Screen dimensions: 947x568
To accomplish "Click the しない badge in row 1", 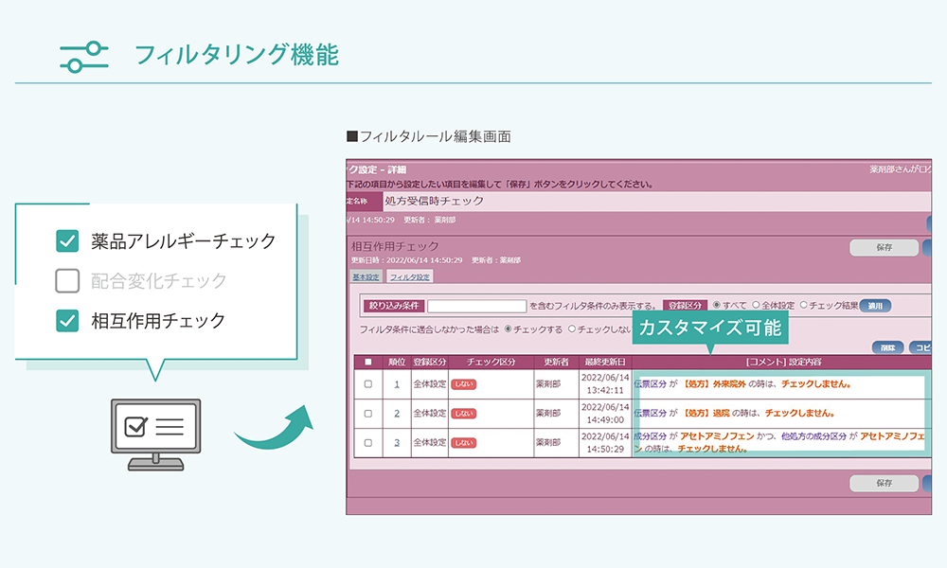I will pos(464,384).
